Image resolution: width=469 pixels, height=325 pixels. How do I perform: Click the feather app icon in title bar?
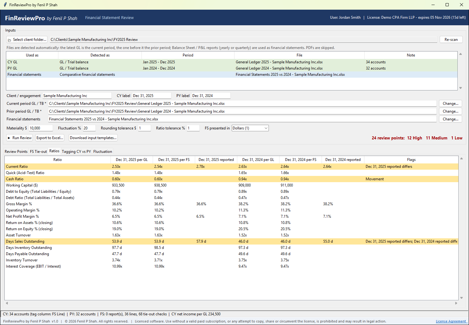pos(5,5)
